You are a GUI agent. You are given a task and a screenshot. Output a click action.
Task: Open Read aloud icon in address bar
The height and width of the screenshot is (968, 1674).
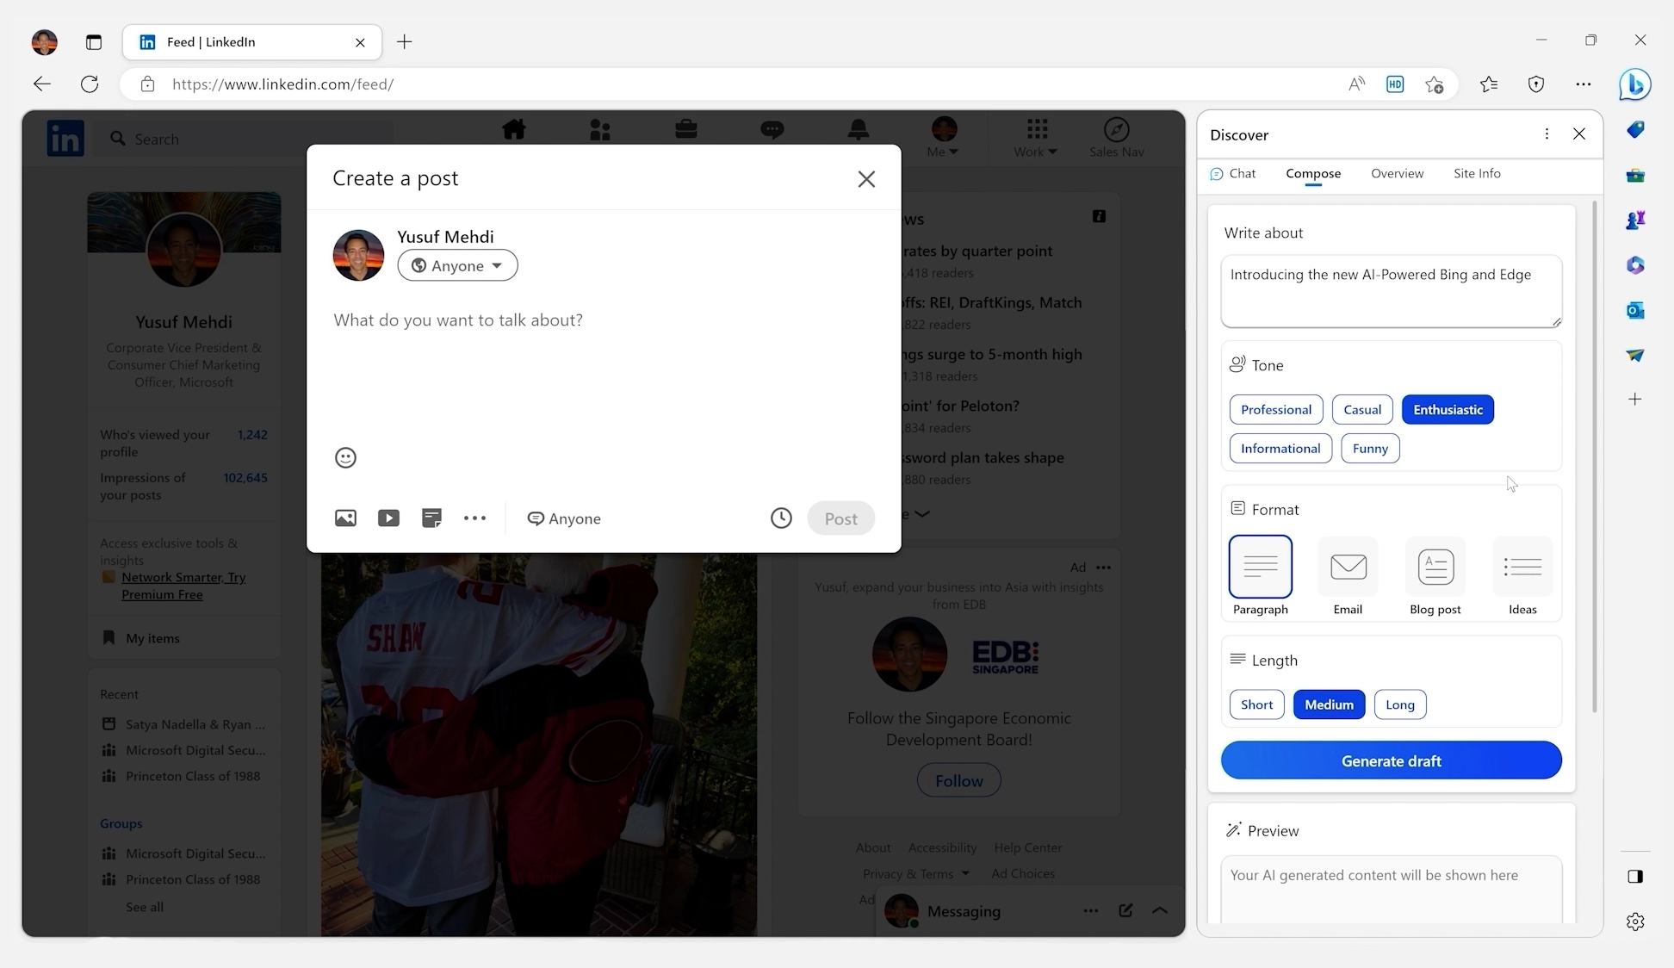tap(1356, 84)
